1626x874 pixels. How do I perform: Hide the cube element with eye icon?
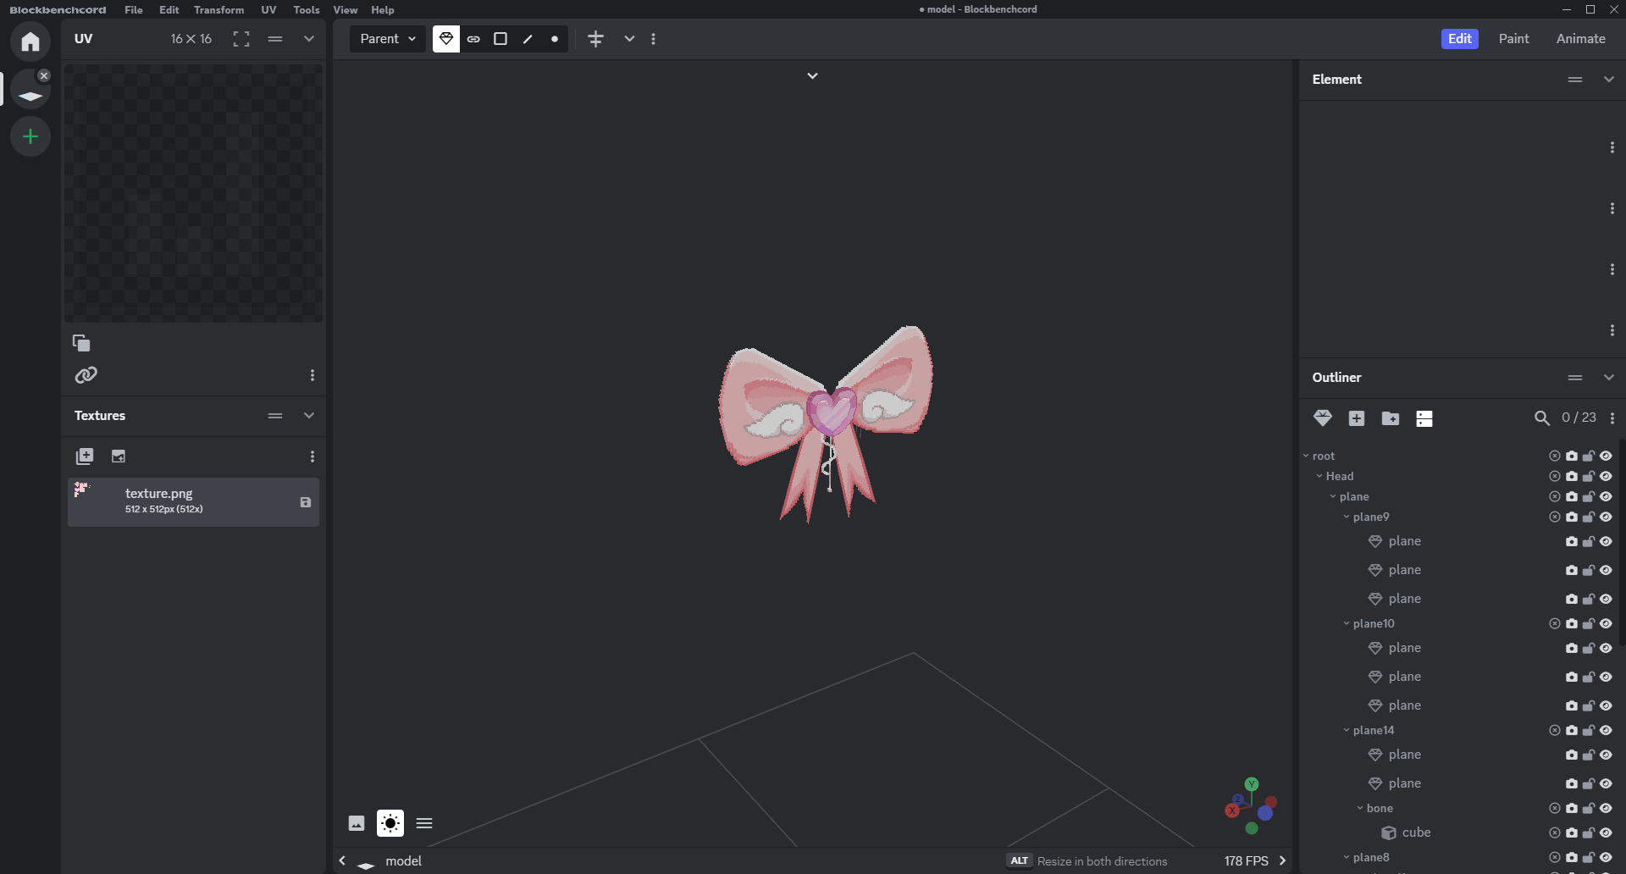(1606, 833)
